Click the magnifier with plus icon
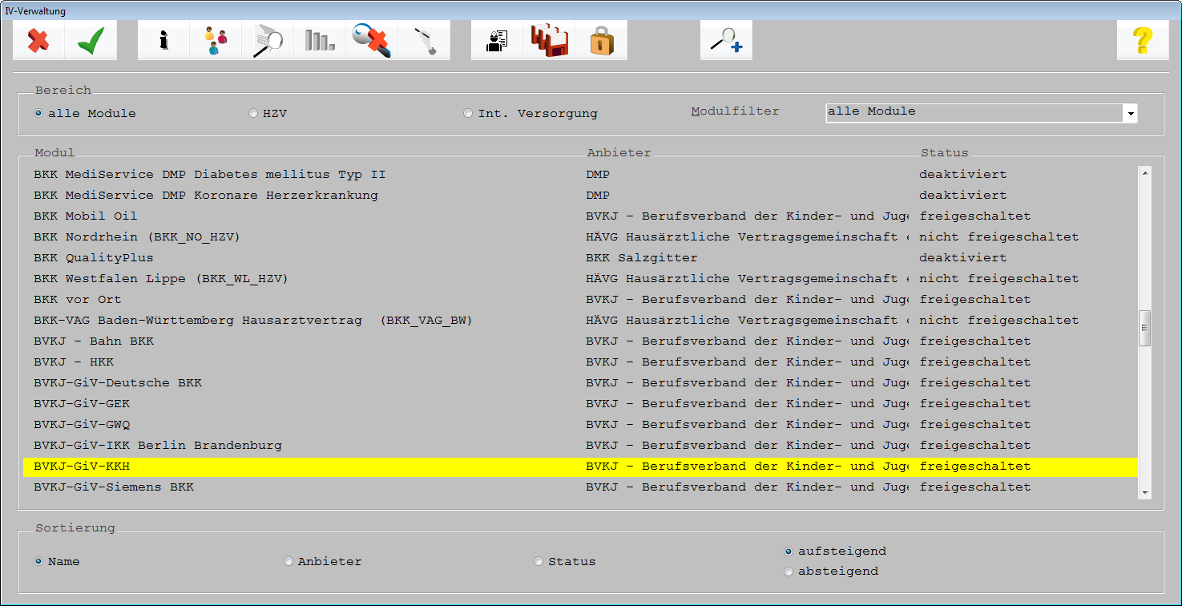 click(x=726, y=40)
